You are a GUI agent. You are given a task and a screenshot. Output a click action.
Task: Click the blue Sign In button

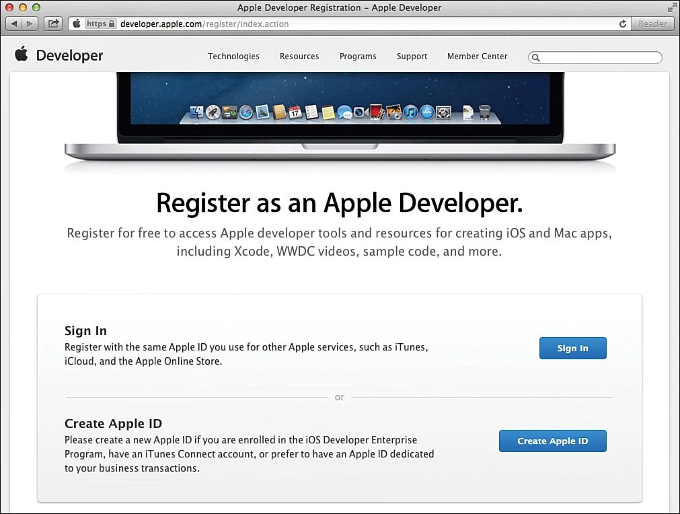pyautogui.click(x=573, y=348)
